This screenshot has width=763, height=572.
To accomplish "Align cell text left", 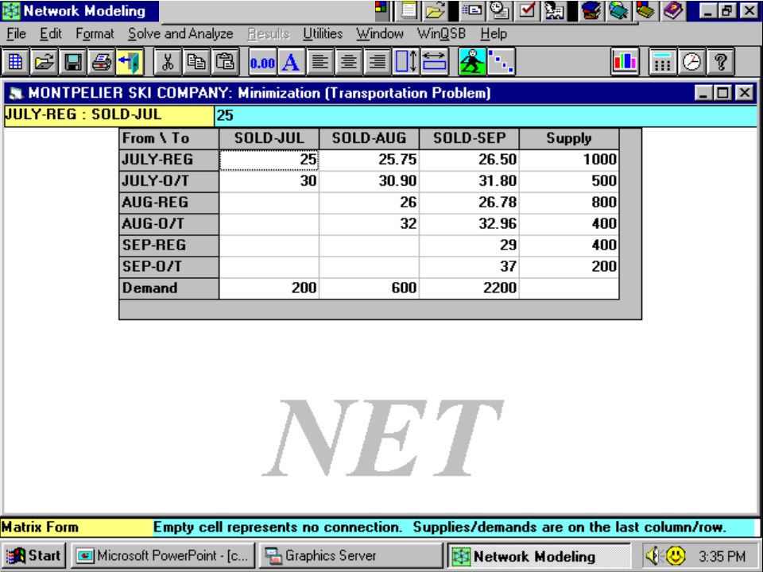I will 320,62.
